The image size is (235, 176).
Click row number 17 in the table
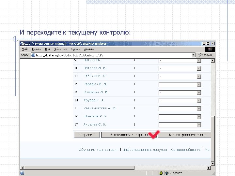76,125
